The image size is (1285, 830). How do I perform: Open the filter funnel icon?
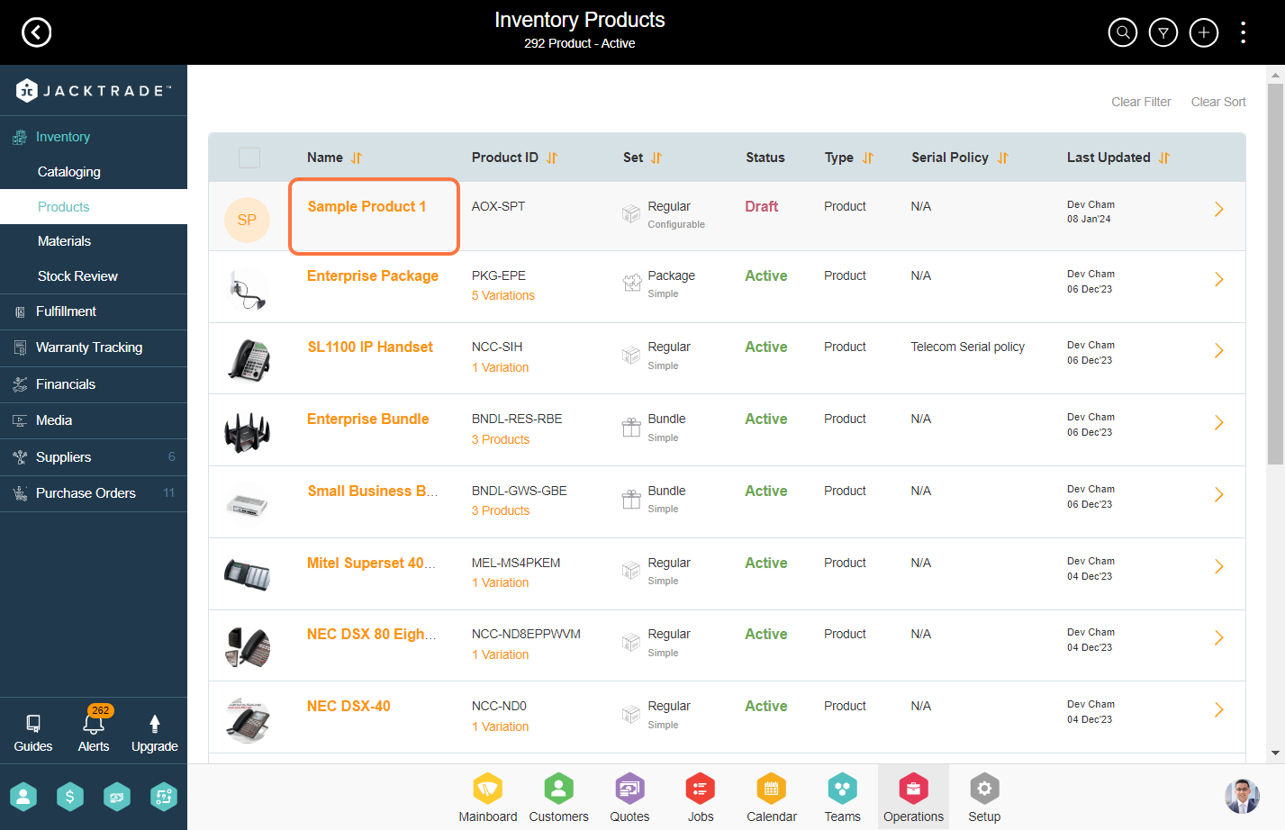pos(1163,33)
